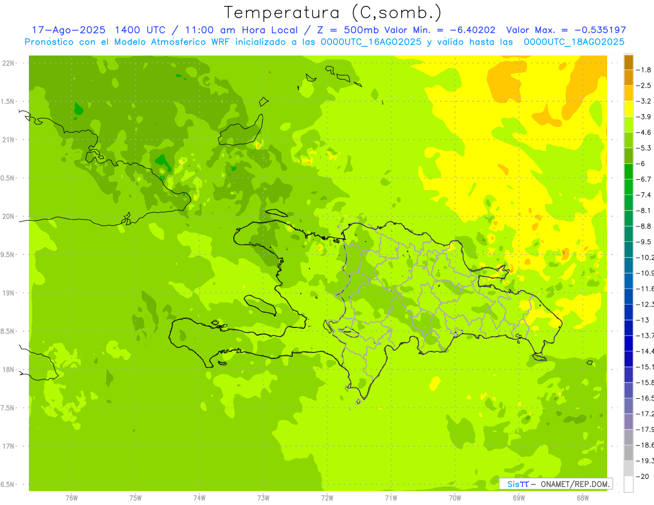654x505 pixels.
Task: Click the "71W" longitude label
Action: 391,498
